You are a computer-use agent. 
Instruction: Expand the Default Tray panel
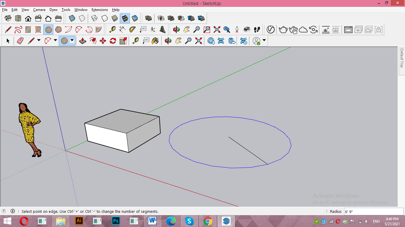[x=402, y=58]
